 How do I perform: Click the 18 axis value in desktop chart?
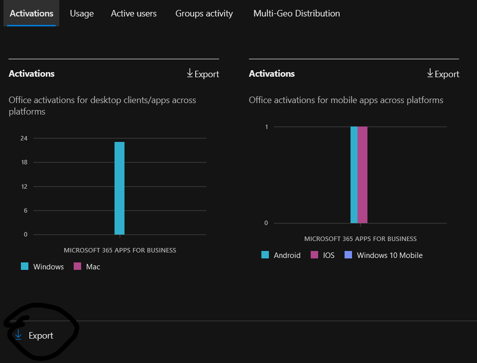(24, 162)
